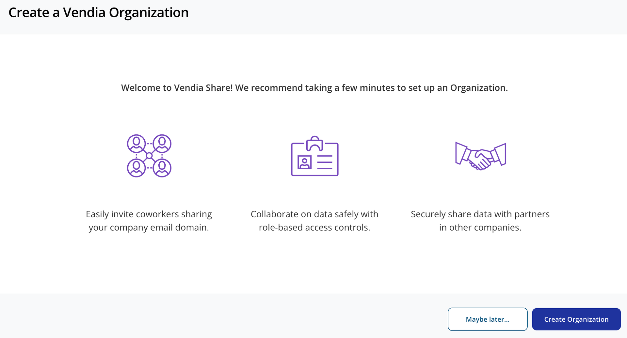Click the handshake partners icon
This screenshot has height=338, width=627.
(x=480, y=156)
